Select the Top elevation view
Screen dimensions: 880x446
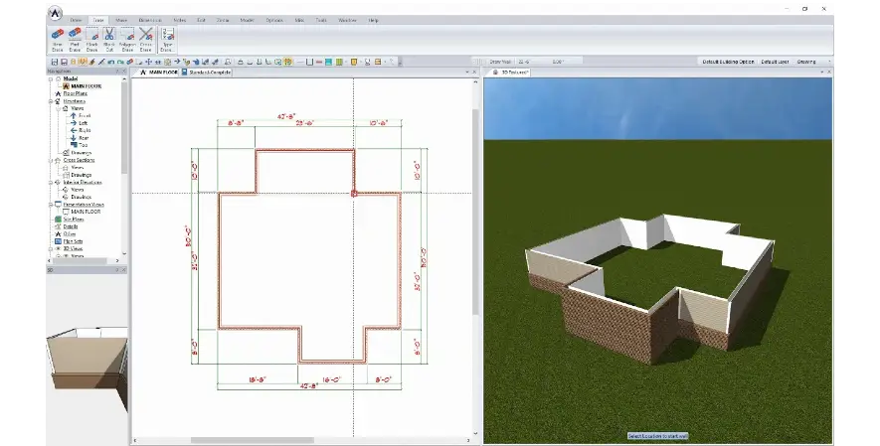pyautogui.click(x=83, y=145)
